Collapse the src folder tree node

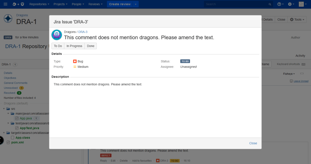click(x=4, y=109)
